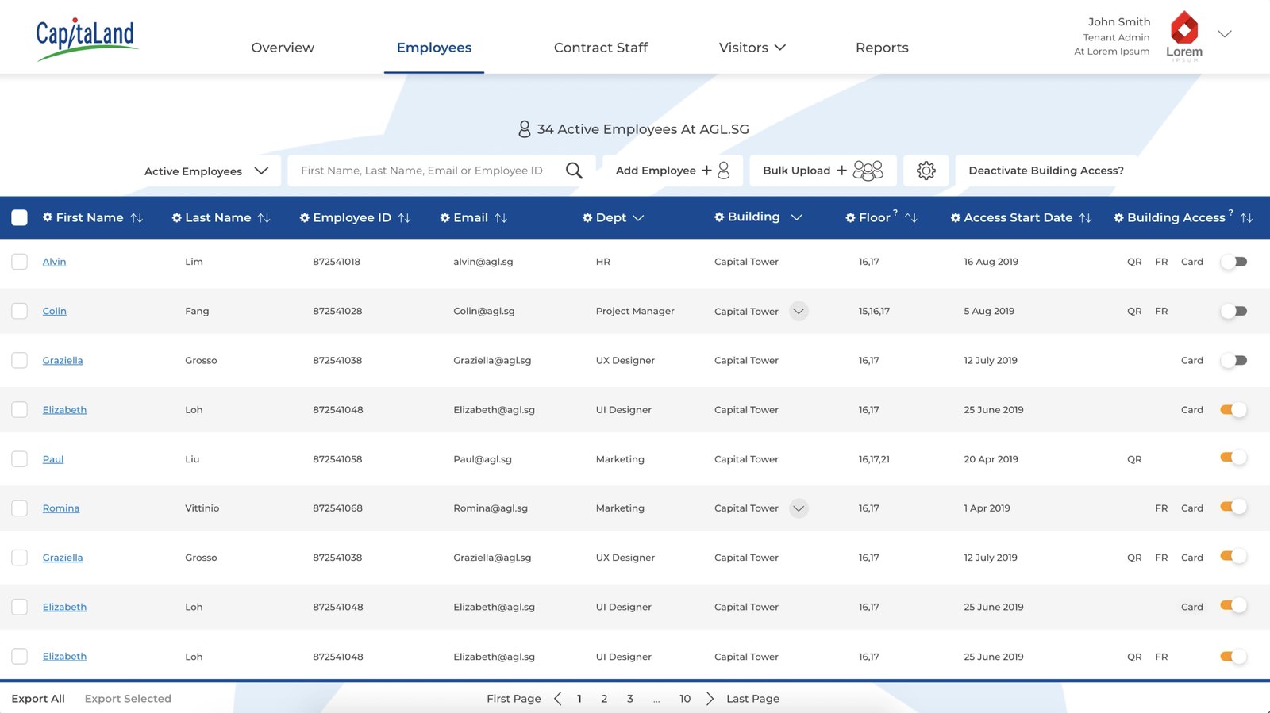Check the box for Alvin Lim
Screen dimensions: 1270x713
pos(20,262)
